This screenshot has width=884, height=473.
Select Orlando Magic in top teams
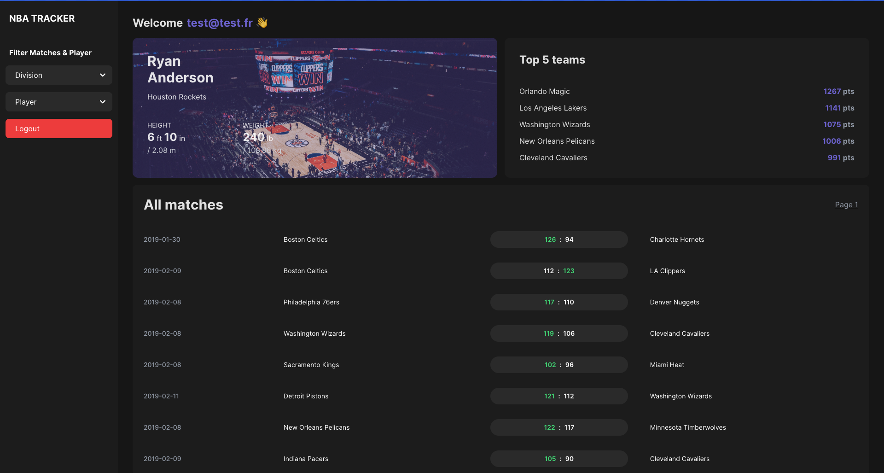(x=545, y=91)
